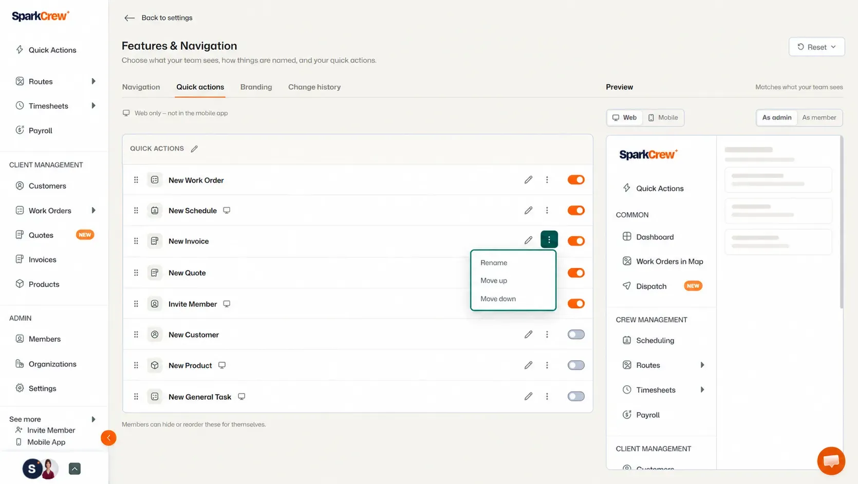
Task: Click drag handle of Invite Member row
Action: point(136,304)
